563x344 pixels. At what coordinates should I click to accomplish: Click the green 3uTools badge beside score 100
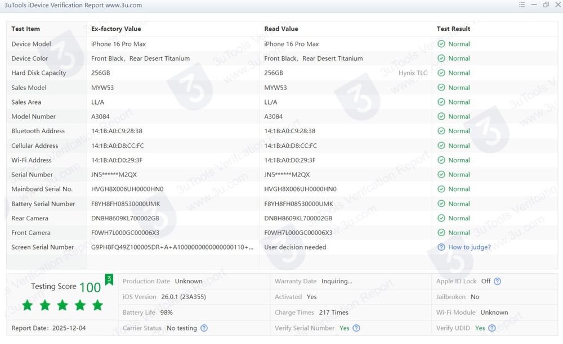109,279
